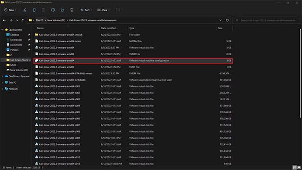This screenshot has width=302, height=170.
Task: Select Downloads in Quick access
Action: (16, 40)
